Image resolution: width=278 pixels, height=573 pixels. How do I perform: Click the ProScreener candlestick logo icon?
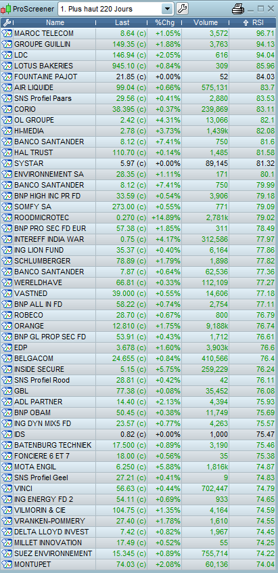coord(6,9)
